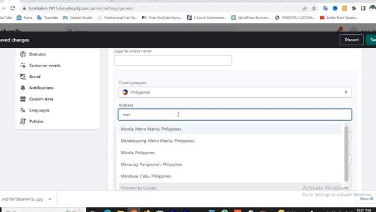This screenshot has width=376, height=212.
Task: Open Professional Hair bookmark
Action: (117, 18)
